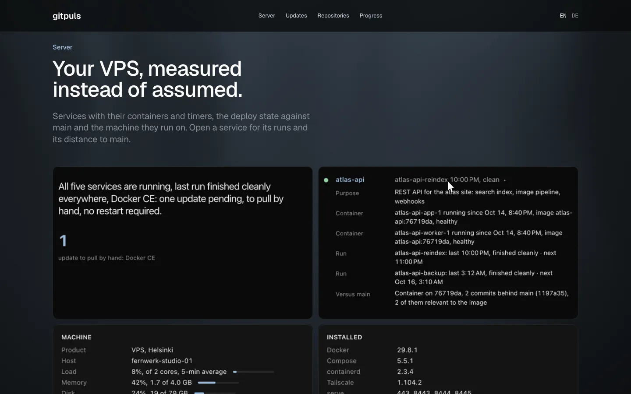Select the EN language option

[563, 16]
